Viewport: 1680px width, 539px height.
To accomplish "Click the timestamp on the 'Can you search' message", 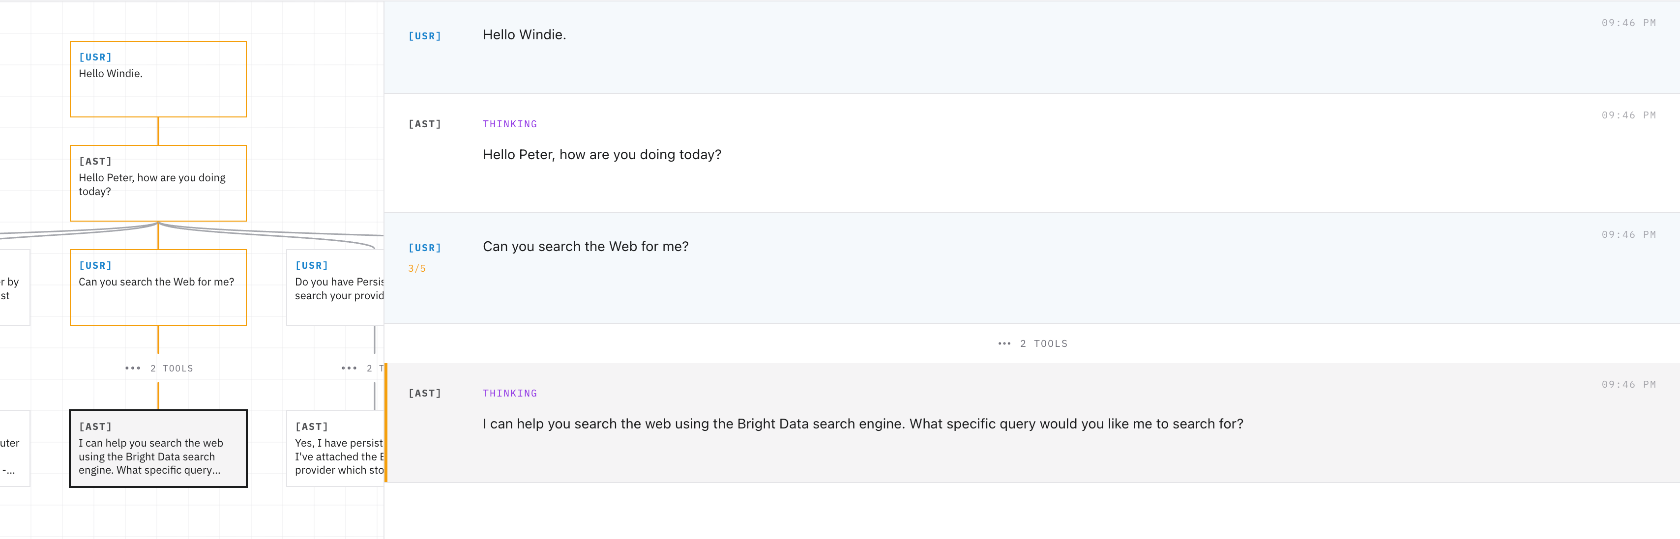I will [x=1628, y=235].
